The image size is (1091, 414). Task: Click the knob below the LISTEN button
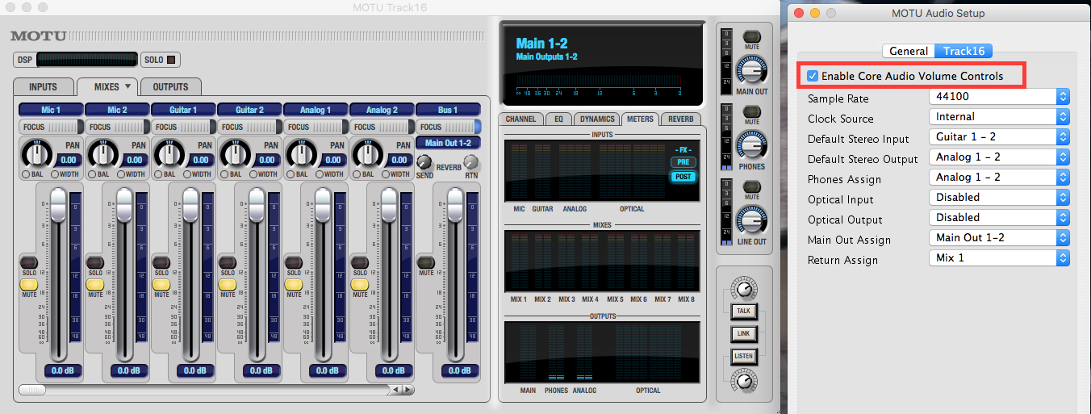point(744,380)
